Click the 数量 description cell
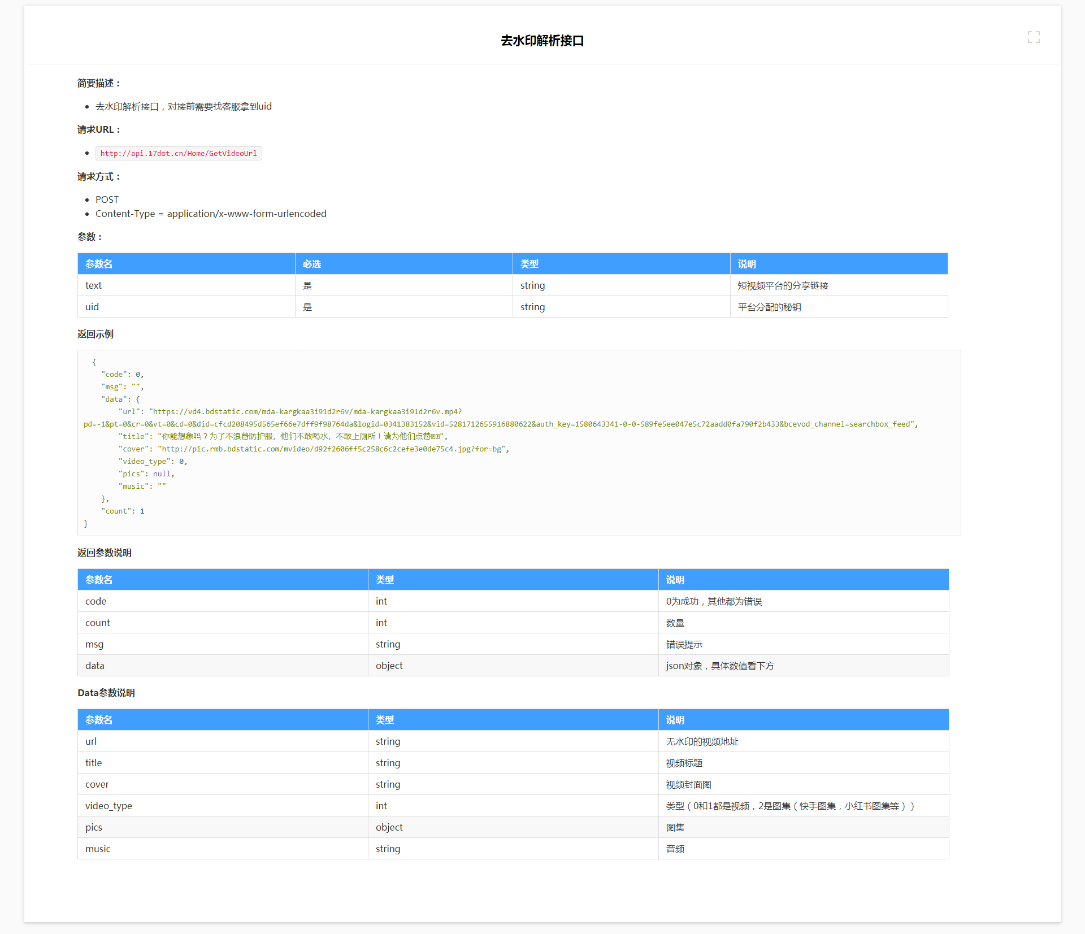The image size is (1085, 934). (804, 623)
